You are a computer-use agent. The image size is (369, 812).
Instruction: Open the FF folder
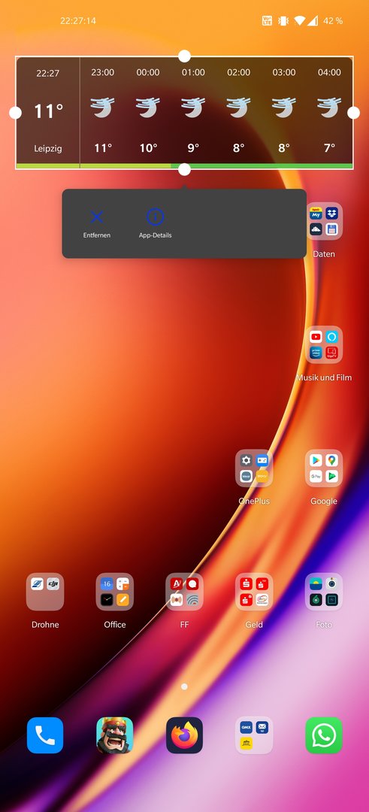point(184,592)
